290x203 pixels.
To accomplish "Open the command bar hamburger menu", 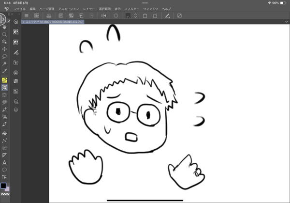I will point(27,16).
